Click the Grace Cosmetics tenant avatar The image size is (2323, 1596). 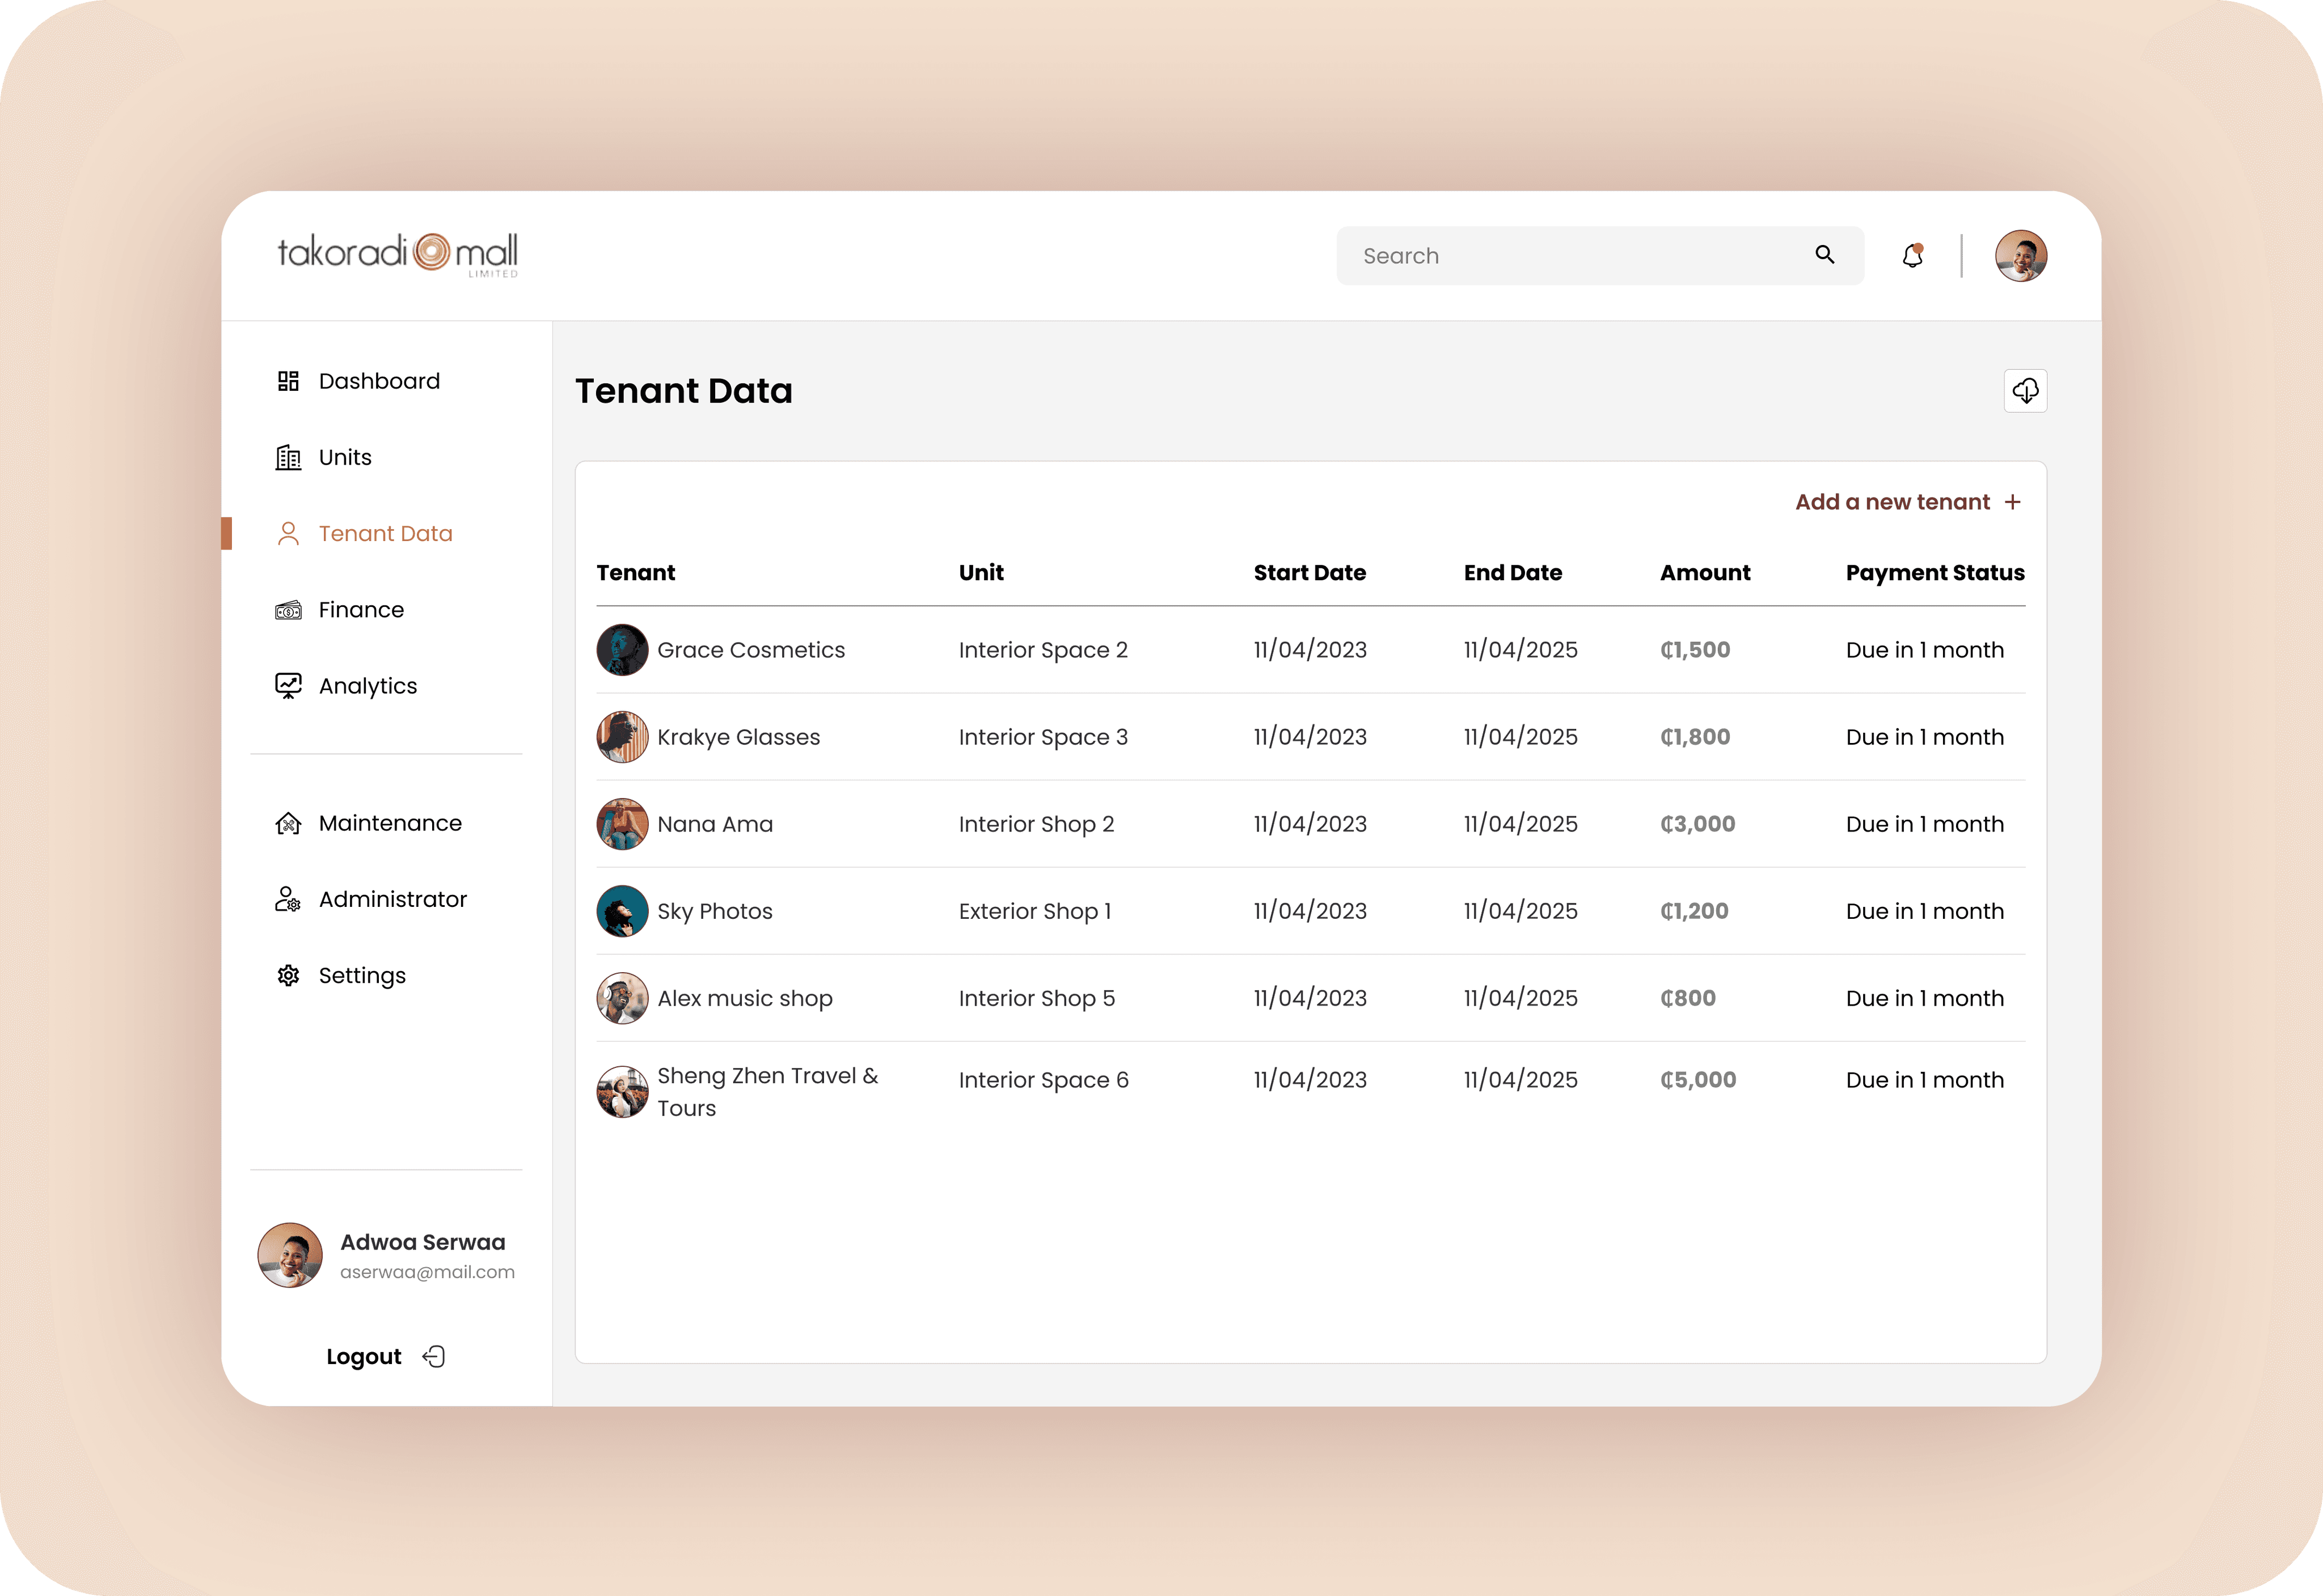coord(622,650)
